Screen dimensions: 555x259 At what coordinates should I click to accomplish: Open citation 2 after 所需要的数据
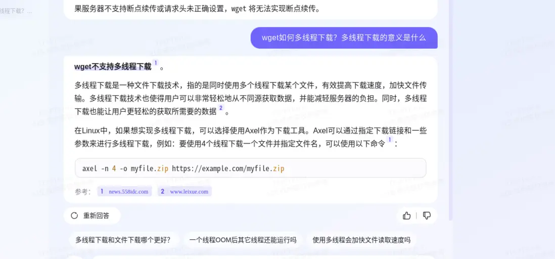pyautogui.click(x=221, y=108)
